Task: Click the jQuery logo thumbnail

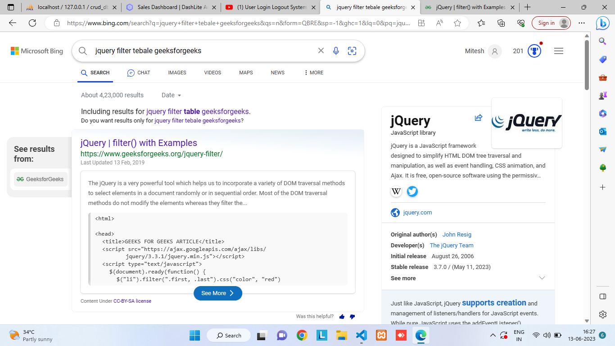Action: 527,123
